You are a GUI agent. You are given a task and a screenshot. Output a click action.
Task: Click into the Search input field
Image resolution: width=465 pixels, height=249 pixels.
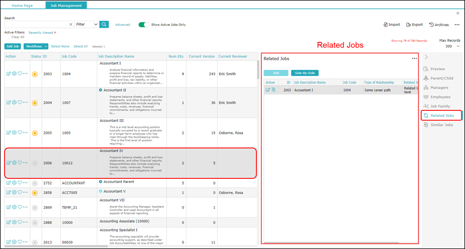[37, 24]
